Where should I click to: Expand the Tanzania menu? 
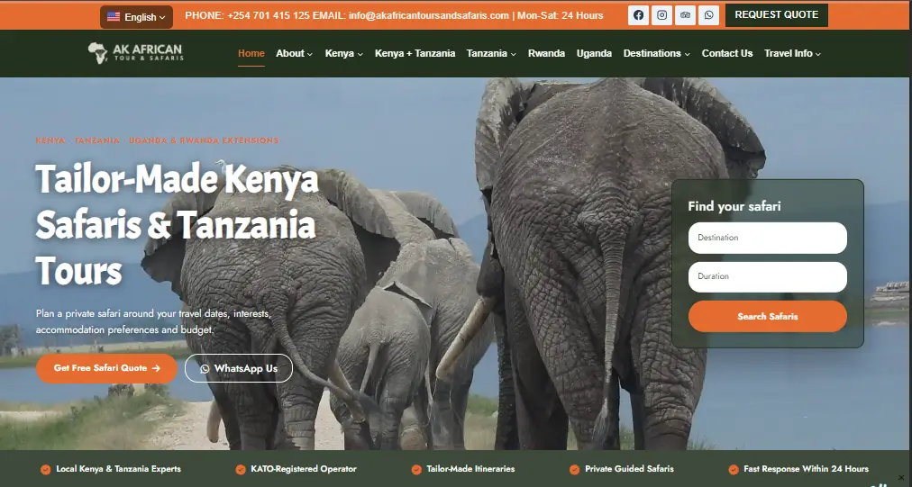click(491, 53)
